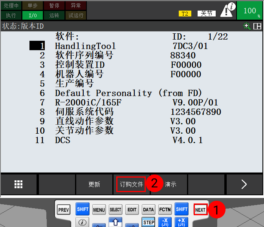Click the SELECT key

coord(115,210)
